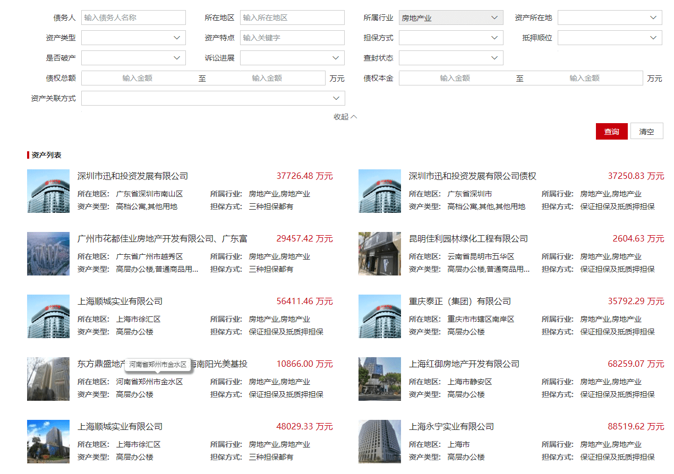This screenshot has width=674, height=474.
Task: Expand the 诉讼进展 dropdown
Action: [292, 58]
